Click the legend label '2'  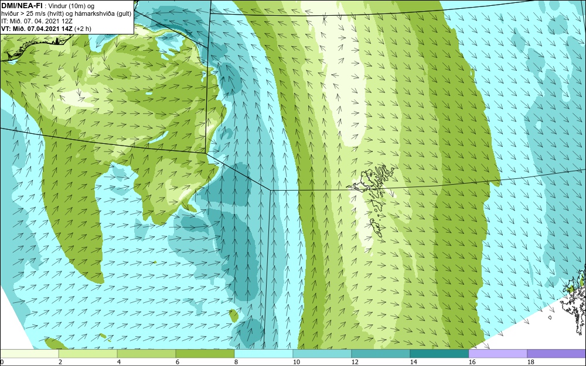60,362
